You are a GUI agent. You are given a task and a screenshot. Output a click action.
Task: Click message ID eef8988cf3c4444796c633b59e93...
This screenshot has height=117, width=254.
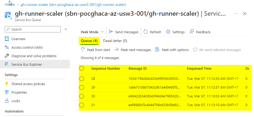154,105
